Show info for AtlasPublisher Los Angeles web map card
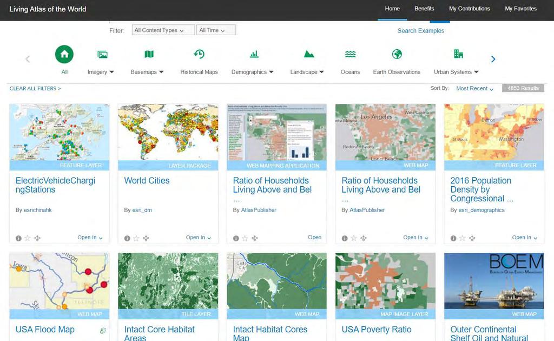Image resolution: width=554 pixels, height=341 pixels. coord(345,238)
